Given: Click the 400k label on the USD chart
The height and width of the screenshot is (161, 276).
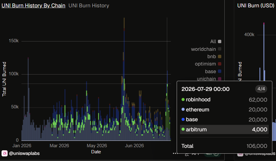Looking at the screenshot, I should pos(249,35).
